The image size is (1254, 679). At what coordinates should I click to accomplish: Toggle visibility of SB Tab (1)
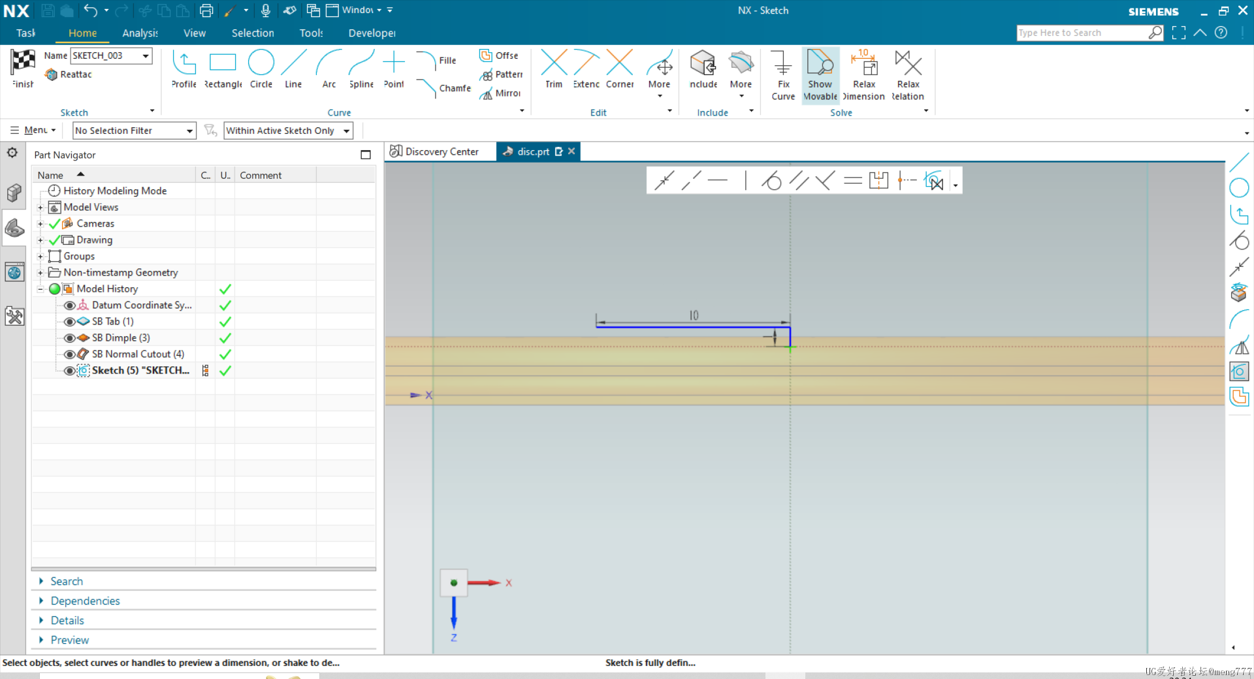(x=69, y=322)
